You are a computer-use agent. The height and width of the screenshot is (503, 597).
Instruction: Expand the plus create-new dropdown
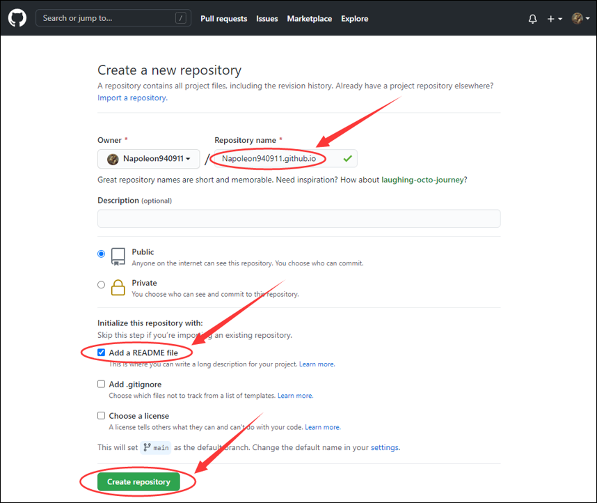pos(554,19)
